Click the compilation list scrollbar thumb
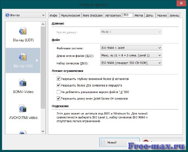 pyautogui.click(x=43, y=68)
